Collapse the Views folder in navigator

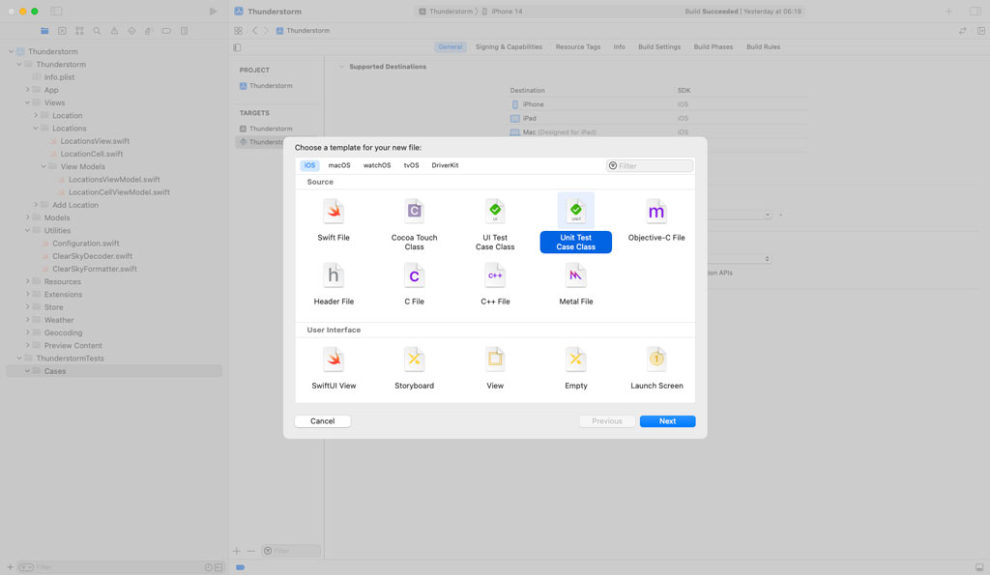pos(28,102)
